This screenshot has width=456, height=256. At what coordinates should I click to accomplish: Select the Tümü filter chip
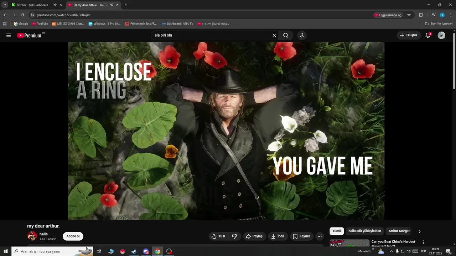click(x=337, y=231)
